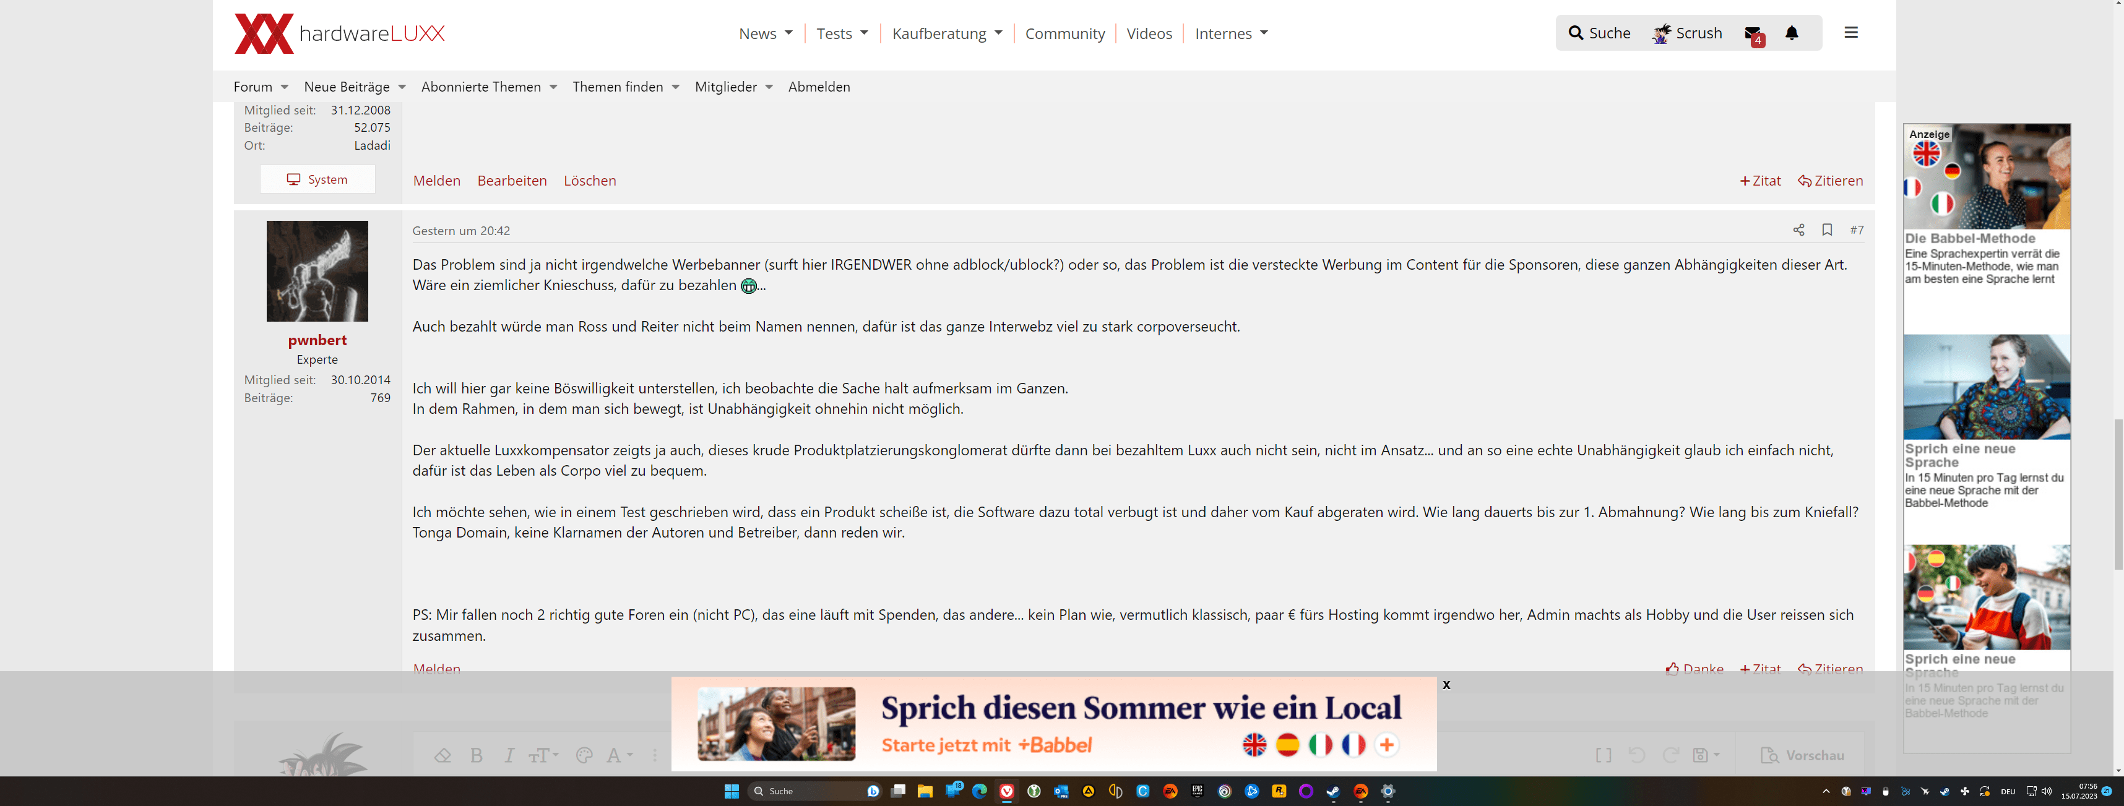Open Epic Games launcher from taskbar
2124x806 pixels.
(1197, 791)
